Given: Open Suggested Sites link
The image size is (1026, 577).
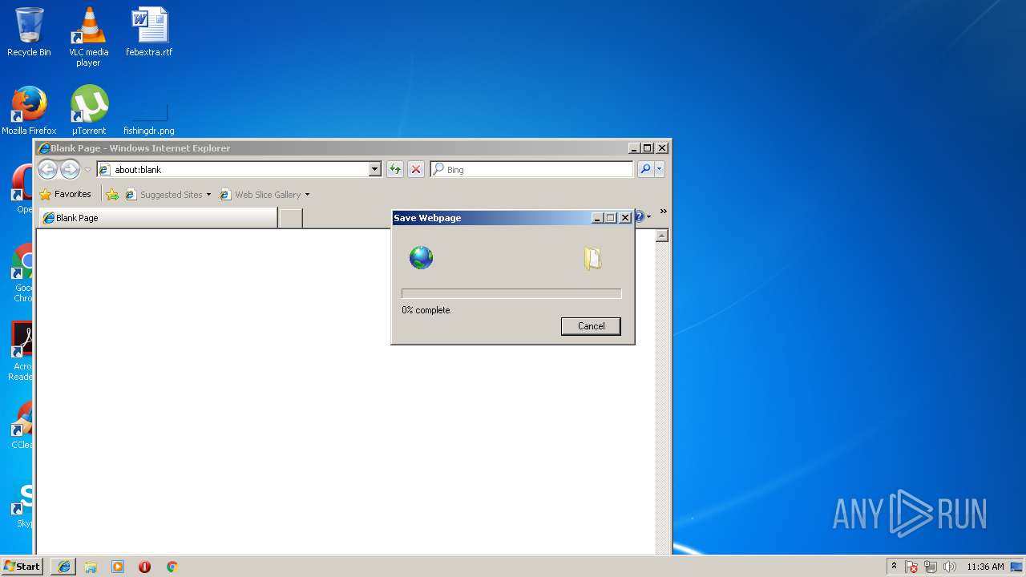Looking at the screenshot, I should click(x=164, y=194).
